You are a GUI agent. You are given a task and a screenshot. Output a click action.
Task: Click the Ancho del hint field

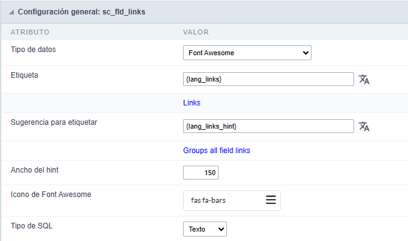tap(201, 173)
